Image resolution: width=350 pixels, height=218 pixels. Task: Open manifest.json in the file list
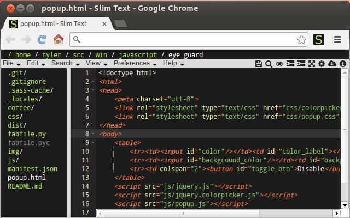(x=32, y=169)
